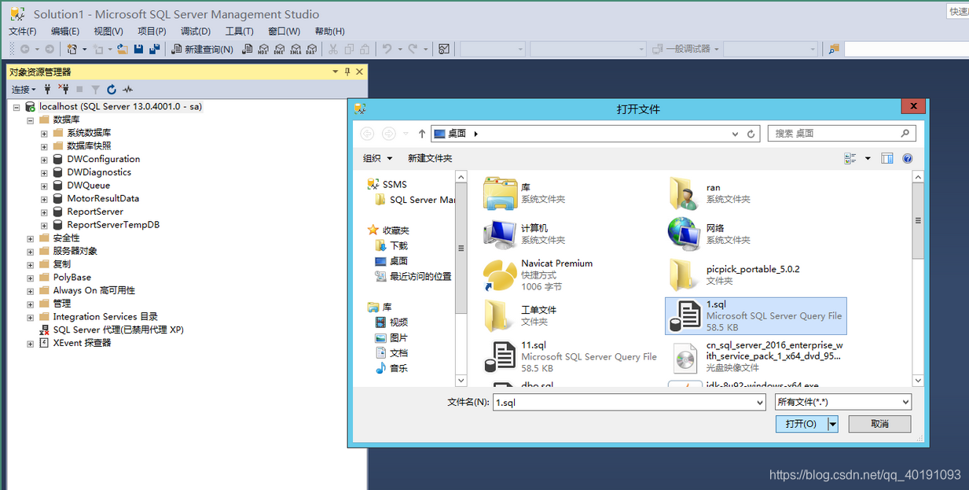Expand the MotorResultData database node

coord(43,198)
